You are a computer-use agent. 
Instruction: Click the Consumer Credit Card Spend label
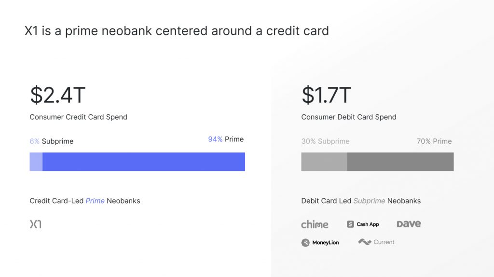[x=79, y=117]
